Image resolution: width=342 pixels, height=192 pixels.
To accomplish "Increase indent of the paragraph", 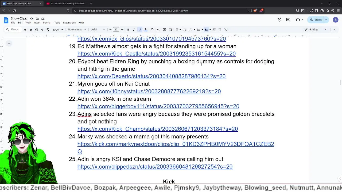I will 220,30.
